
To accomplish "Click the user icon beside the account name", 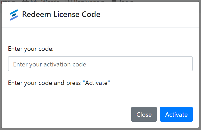I will tap(114, 1).
